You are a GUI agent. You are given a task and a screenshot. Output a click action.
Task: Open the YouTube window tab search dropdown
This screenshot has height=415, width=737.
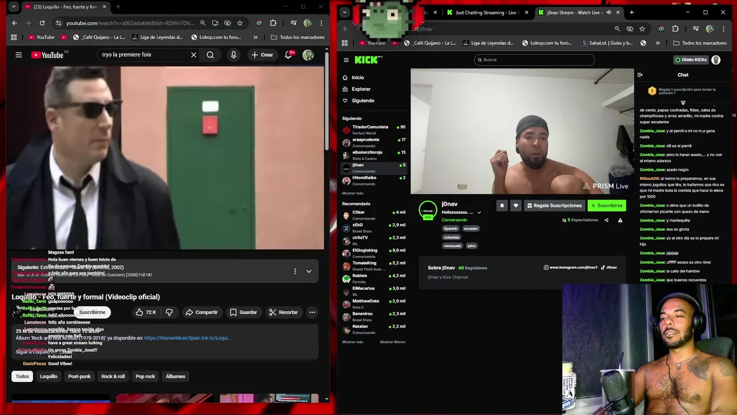(13, 7)
